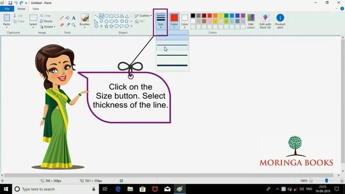The width and height of the screenshot is (345, 194).
Task: Pick the thickest line size option
Action: click(172, 65)
